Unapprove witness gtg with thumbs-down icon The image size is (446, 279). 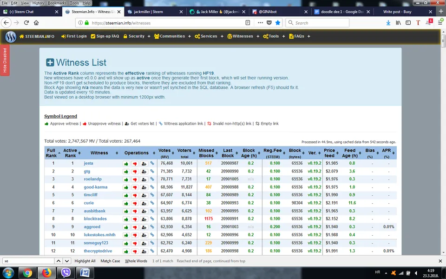coord(135,172)
